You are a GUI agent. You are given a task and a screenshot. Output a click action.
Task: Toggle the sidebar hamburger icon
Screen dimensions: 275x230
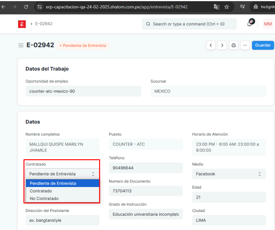(21, 45)
